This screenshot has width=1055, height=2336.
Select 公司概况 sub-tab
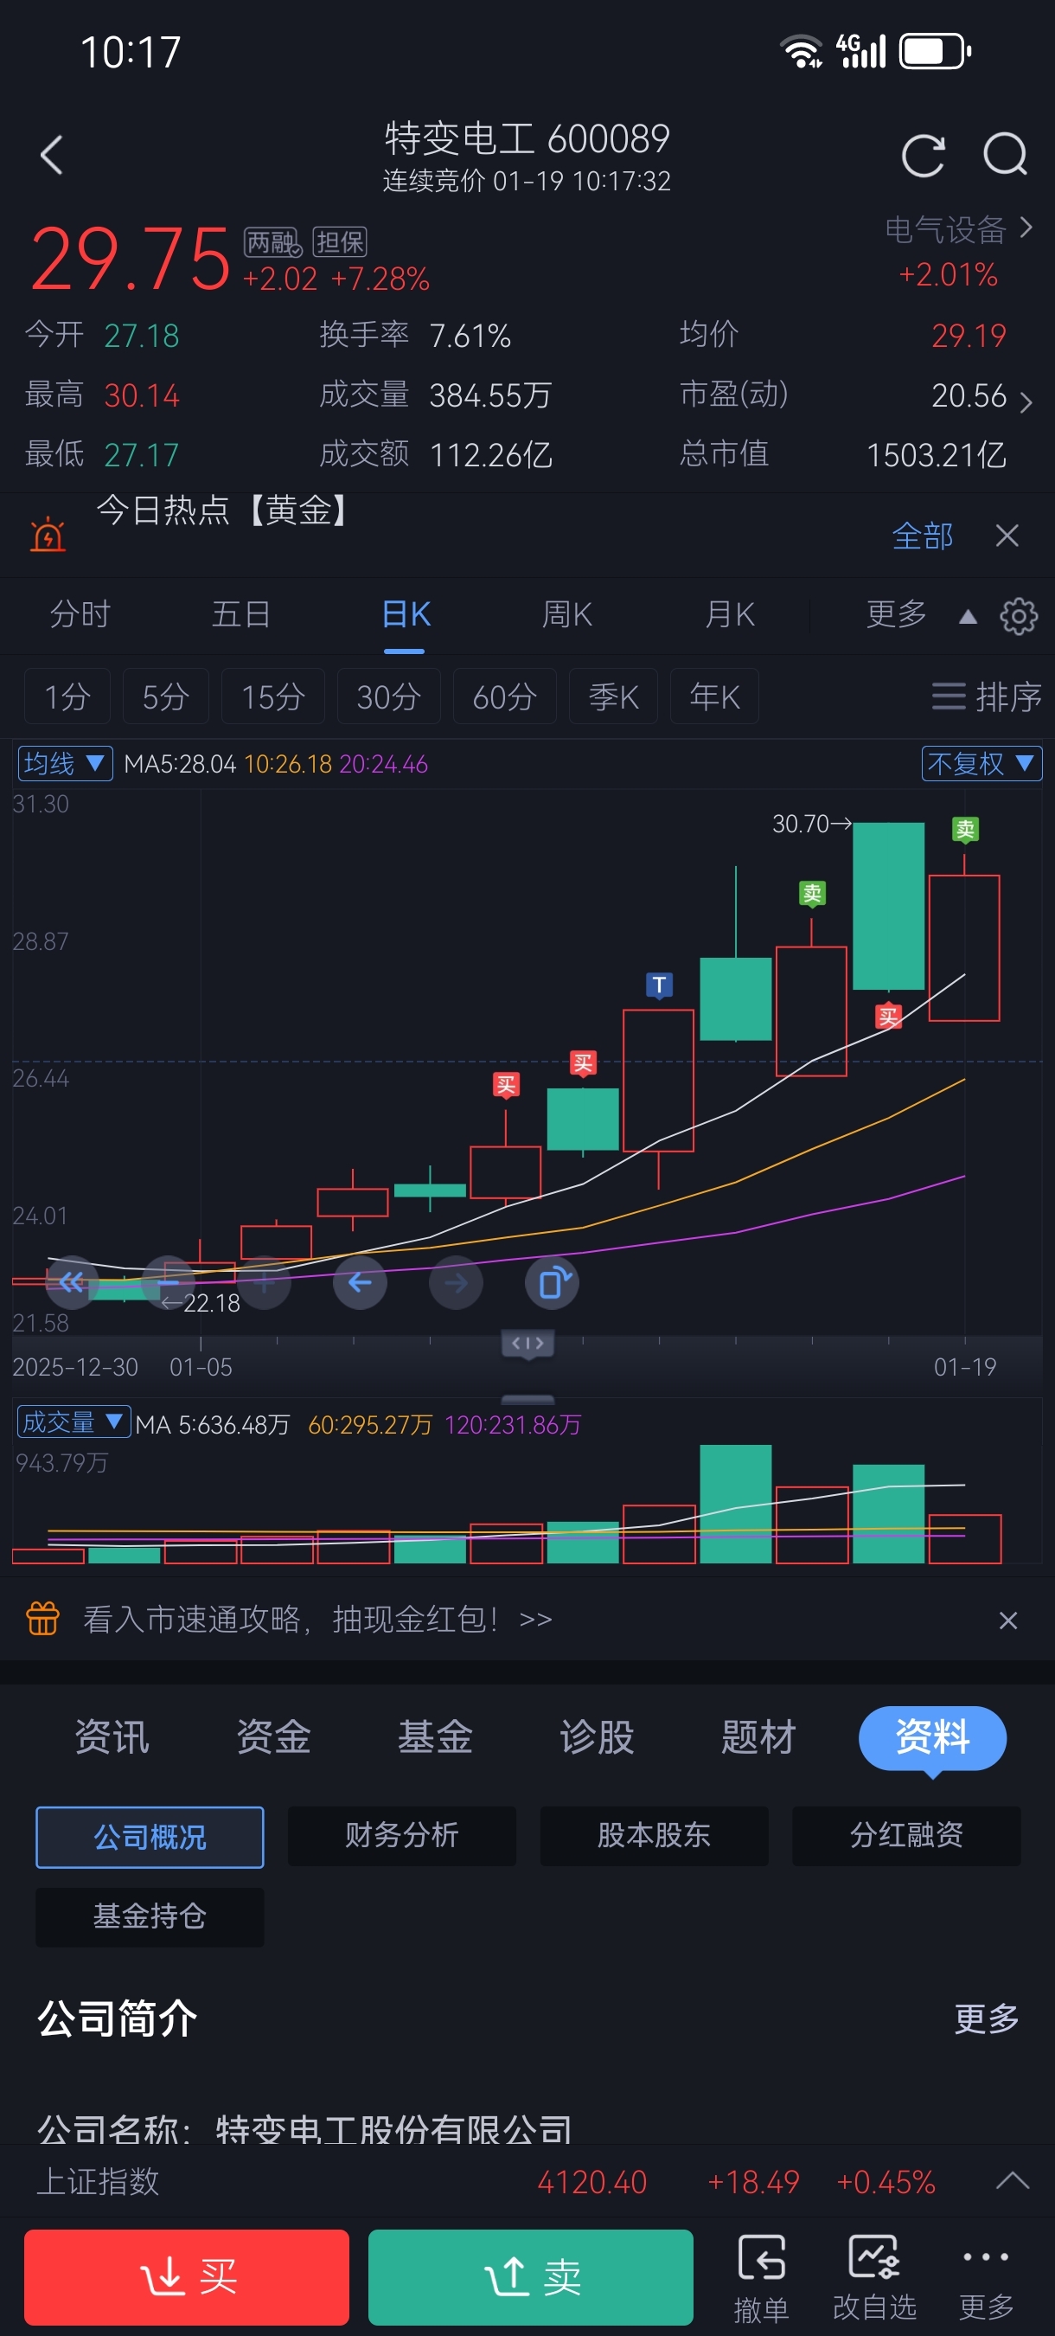point(150,1838)
